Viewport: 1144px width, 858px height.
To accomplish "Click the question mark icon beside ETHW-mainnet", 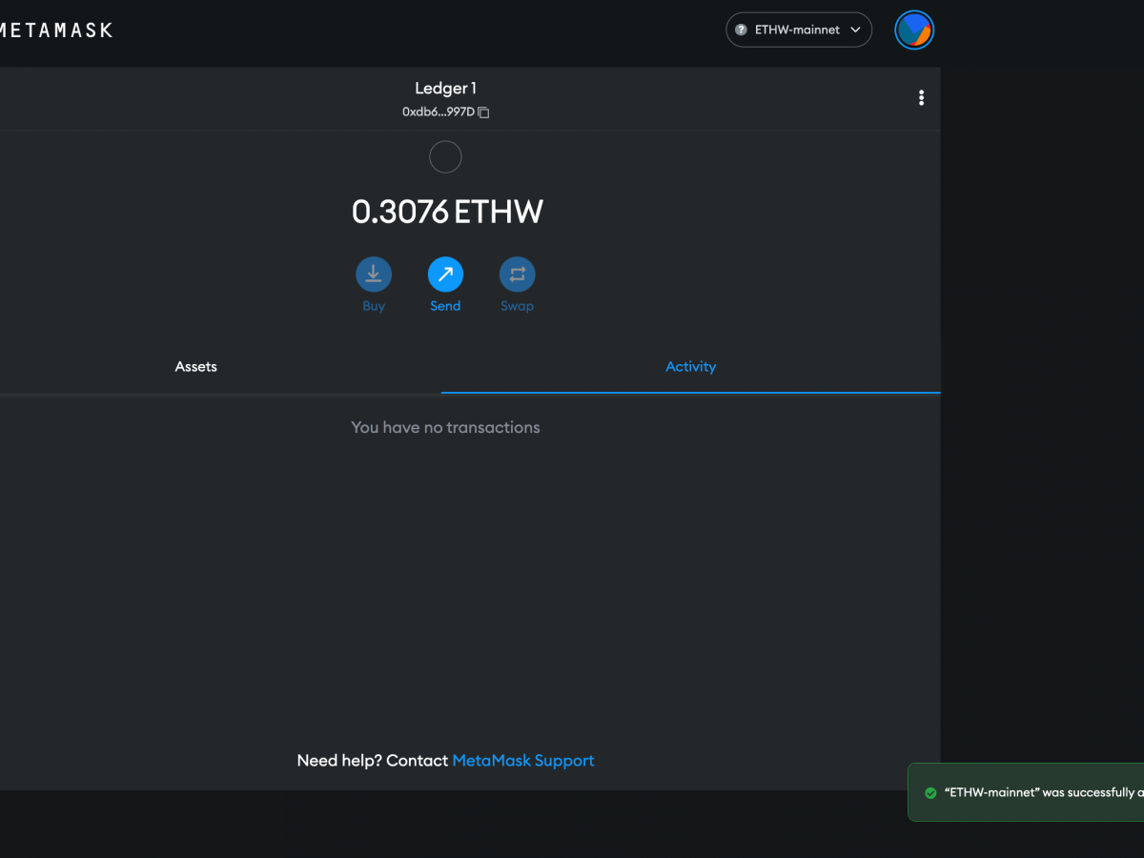I will coord(741,30).
